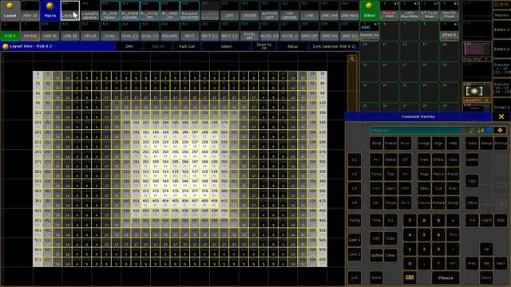
Task: Run the Fx_ACCEL OFF macro
Action: pos(149,10)
